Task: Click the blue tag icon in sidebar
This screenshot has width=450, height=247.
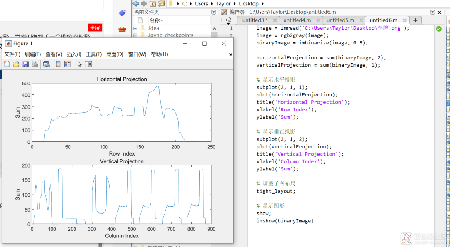Action: click(122, 13)
